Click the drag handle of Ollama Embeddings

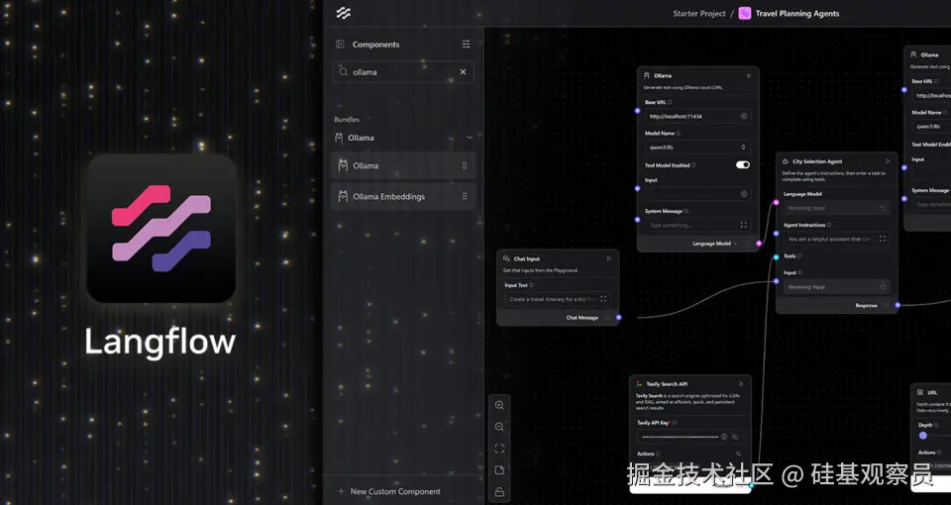click(465, 196)
